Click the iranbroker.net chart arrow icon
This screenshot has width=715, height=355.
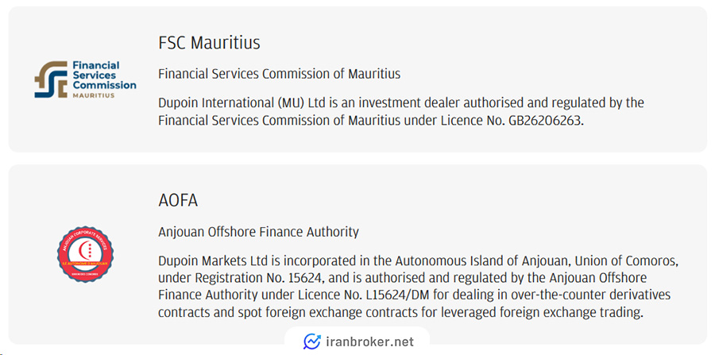(x=312, y=341)
